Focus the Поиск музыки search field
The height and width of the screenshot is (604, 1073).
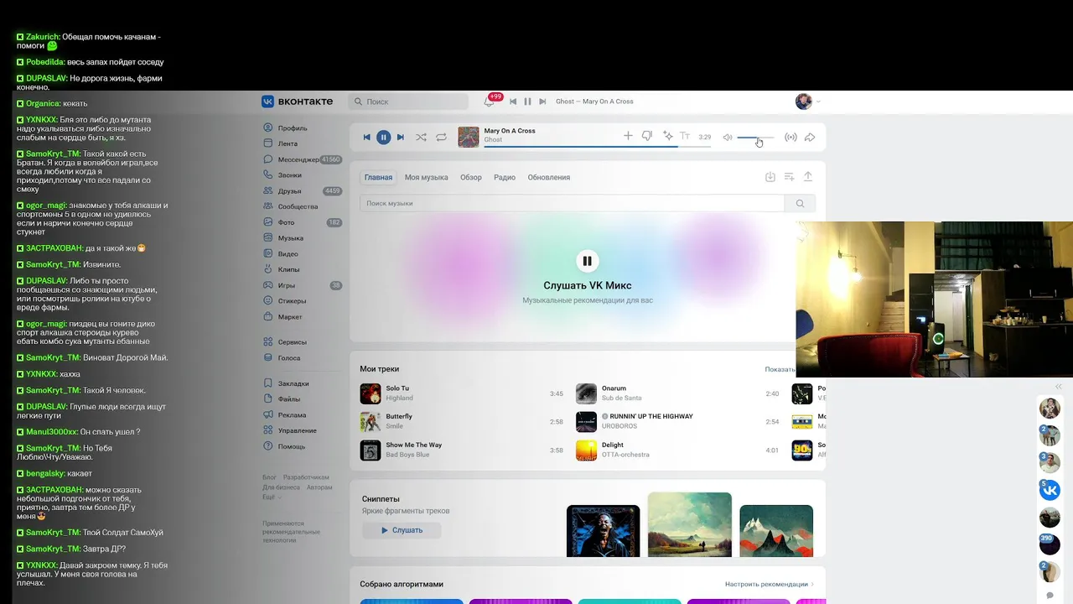(572, 203)
